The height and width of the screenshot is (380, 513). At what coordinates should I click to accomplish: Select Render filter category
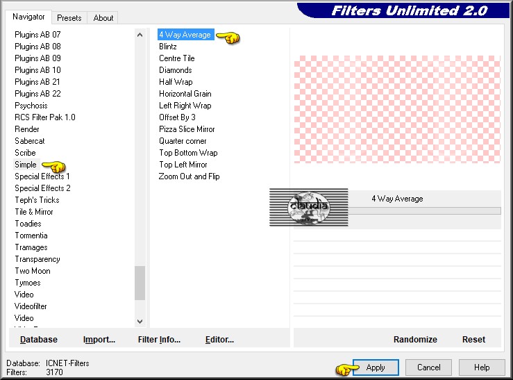tap(27, 129)
